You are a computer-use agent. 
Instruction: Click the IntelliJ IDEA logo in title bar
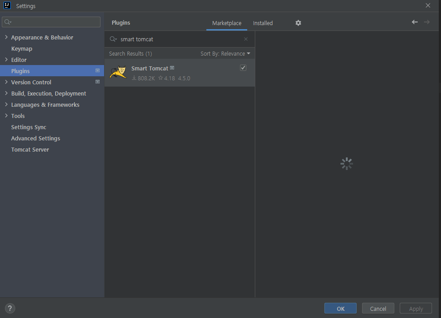pyautogui.click(x=7, y=6)
